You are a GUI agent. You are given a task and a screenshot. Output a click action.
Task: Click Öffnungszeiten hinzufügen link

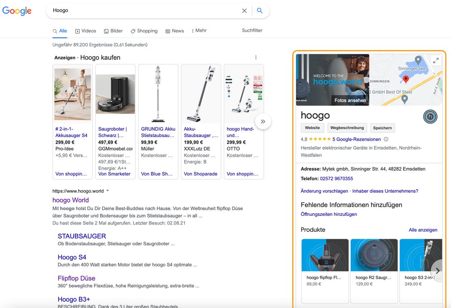[x=329, y=214]
